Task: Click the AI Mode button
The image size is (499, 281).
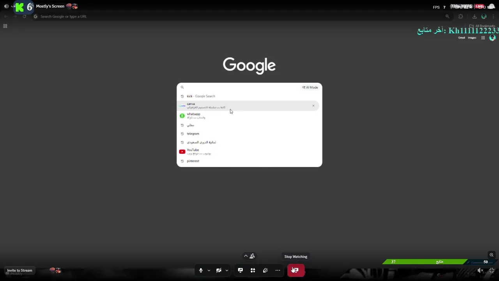Action: pos(310,87)
